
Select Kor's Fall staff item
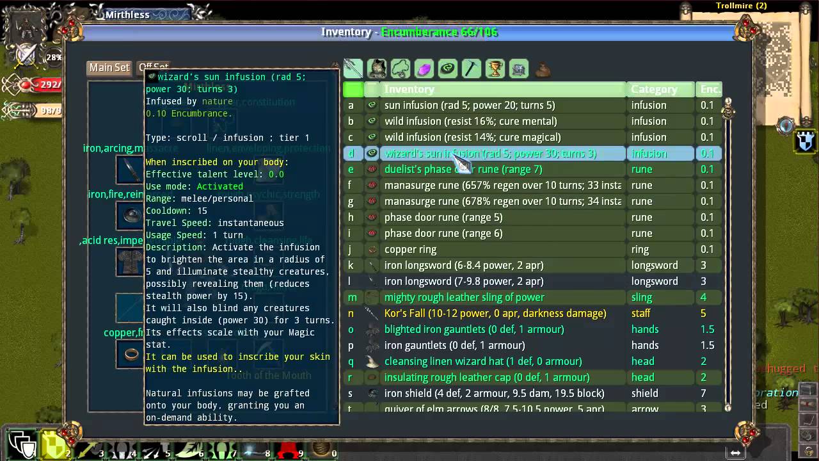[x=532, y=313]
